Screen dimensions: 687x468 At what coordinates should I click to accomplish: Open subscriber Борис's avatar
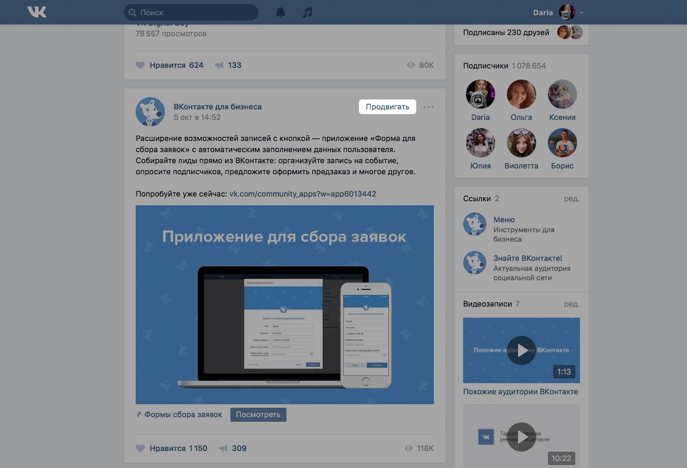[562, 143]
